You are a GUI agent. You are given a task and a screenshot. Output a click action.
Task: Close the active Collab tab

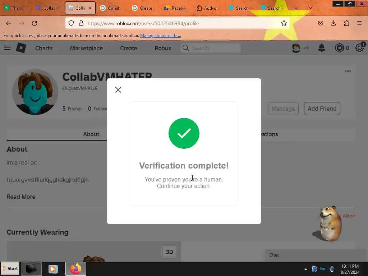(x=89, y=8)
